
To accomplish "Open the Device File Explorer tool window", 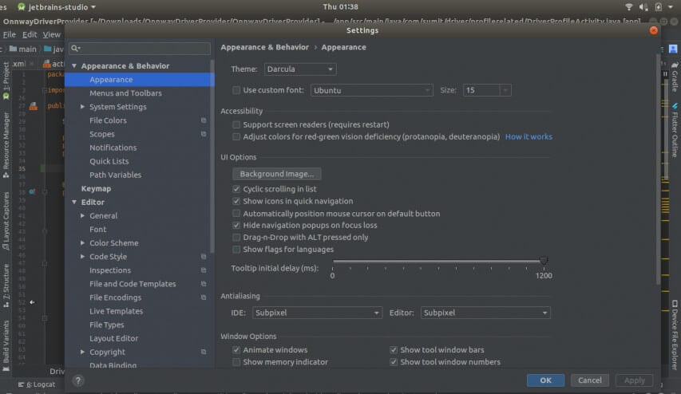I will 675,334.
